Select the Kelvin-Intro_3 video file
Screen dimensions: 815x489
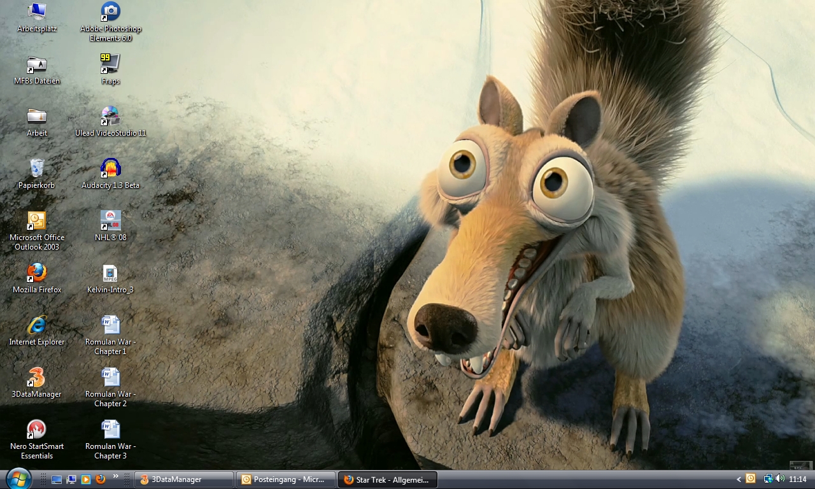pyautogui.click(x=110, y=273)
